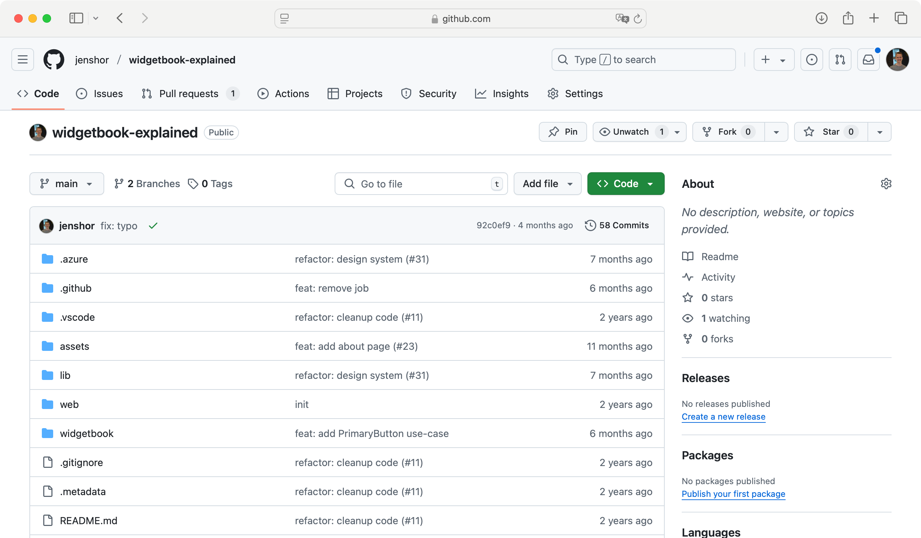Click the Safari share icon

[848, 18]
